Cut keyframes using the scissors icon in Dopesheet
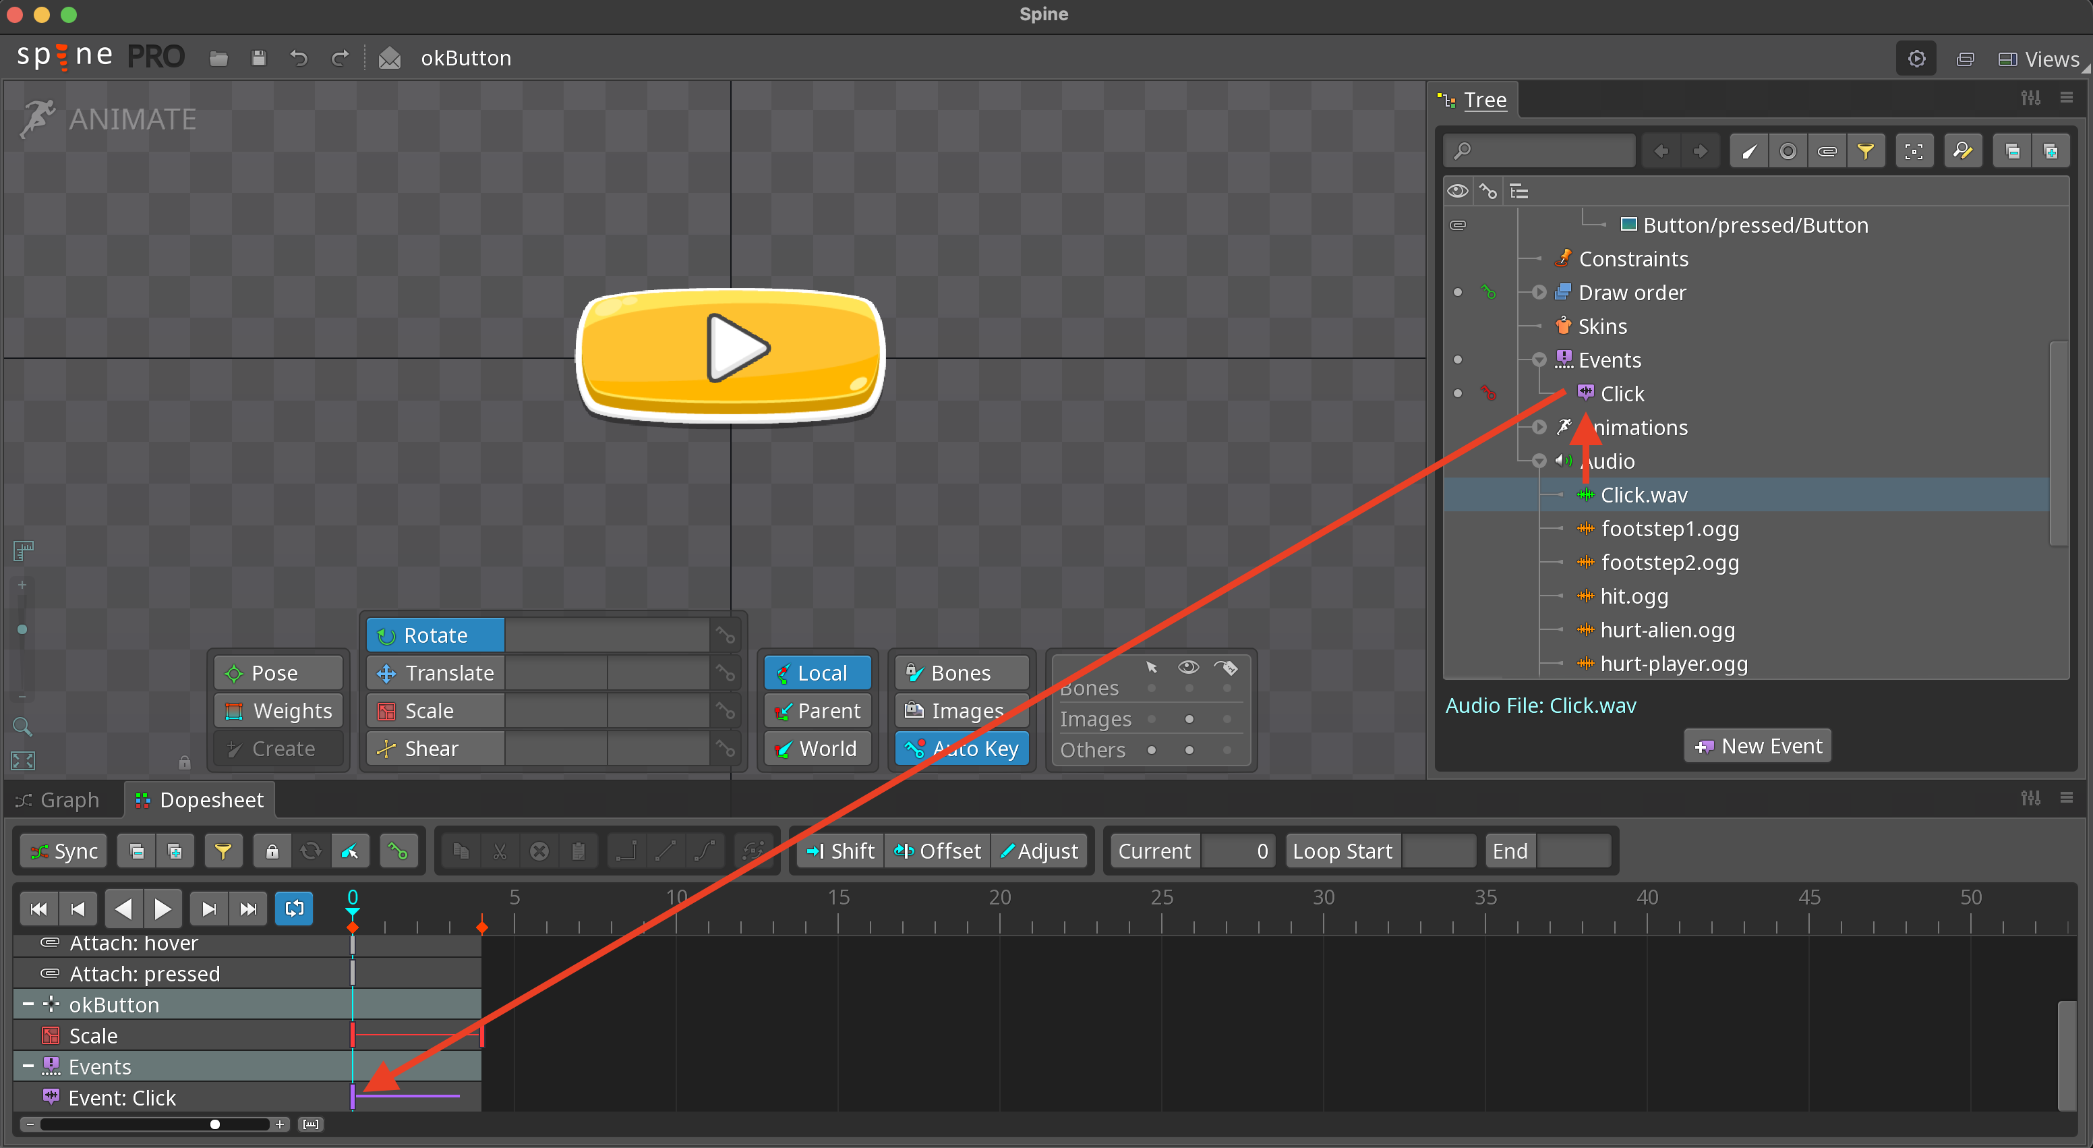 pyautogui.click(x=500, y=851)
